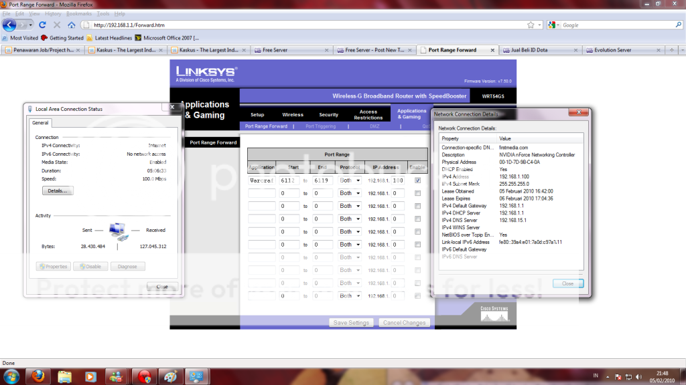Reload the current page in Firefox
This screenshot has height=385, width=686.
coord(42,25)
